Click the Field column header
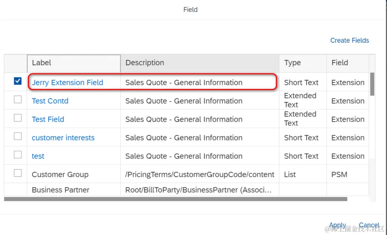Screen dimensions: 387x235 348,63
